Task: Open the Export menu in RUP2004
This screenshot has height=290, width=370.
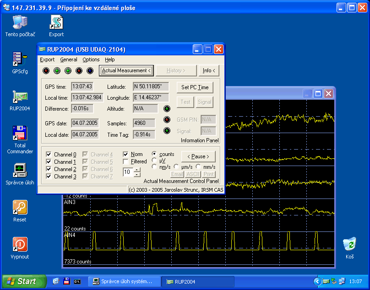Action: click(x=47, y=59)
